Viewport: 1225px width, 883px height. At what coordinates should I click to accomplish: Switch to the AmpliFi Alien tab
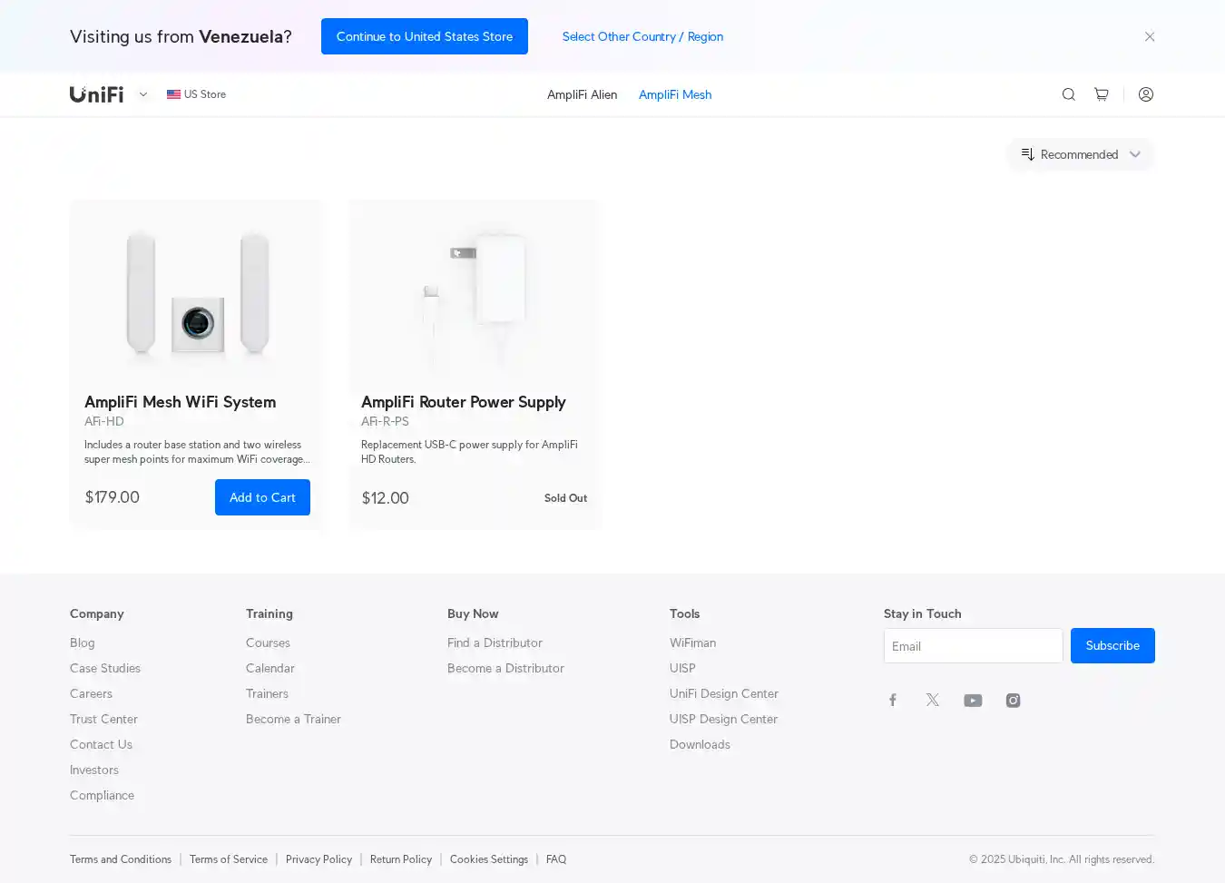point(582,94)
